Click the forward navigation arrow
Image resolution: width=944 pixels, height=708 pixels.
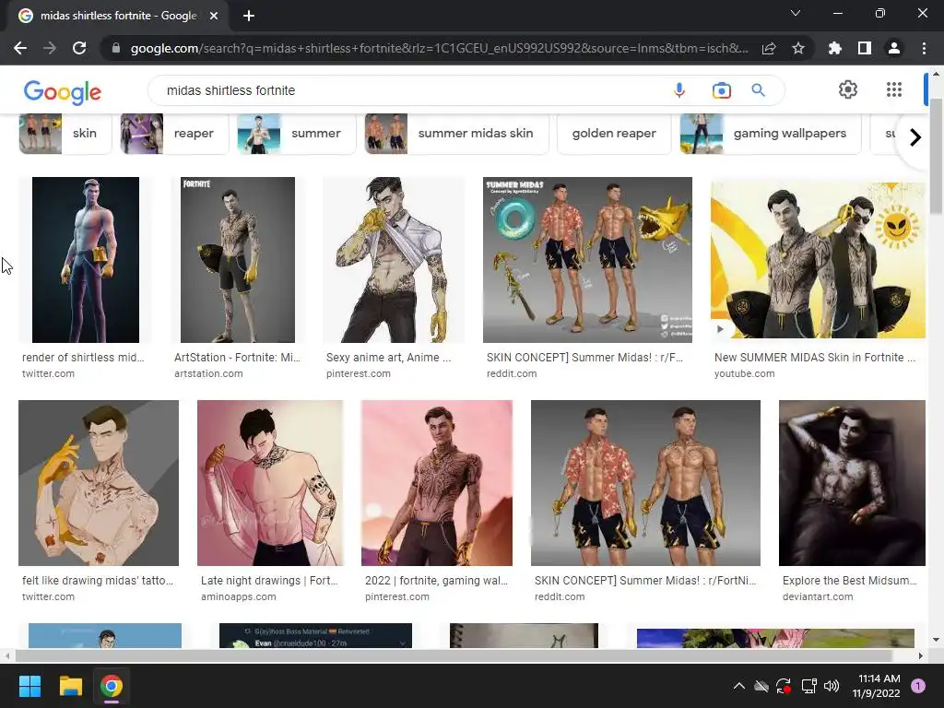point(50,48)
